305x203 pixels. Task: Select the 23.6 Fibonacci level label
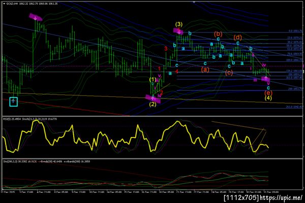[295, 38]
